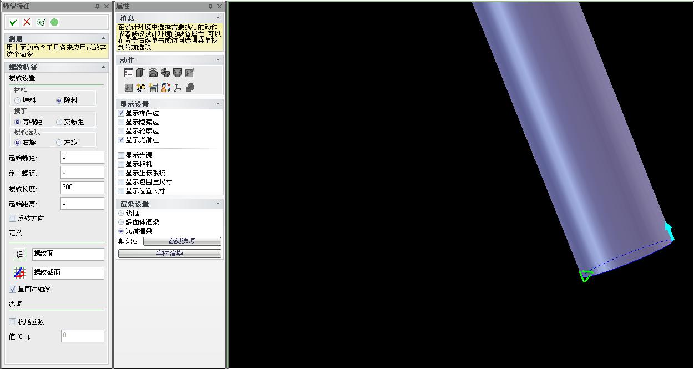Enable the 反转方向 checkbox

pos(13,219)
